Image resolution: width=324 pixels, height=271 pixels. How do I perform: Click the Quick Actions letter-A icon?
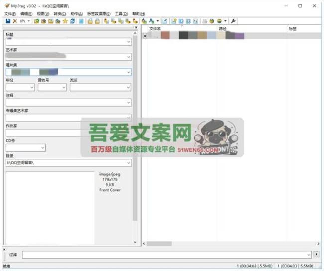pyautogui.click(x=151, y=21)
